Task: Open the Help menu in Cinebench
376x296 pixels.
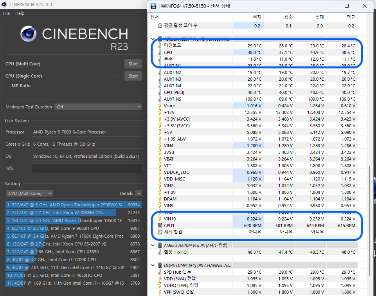Action: click(x=20, y=13)
